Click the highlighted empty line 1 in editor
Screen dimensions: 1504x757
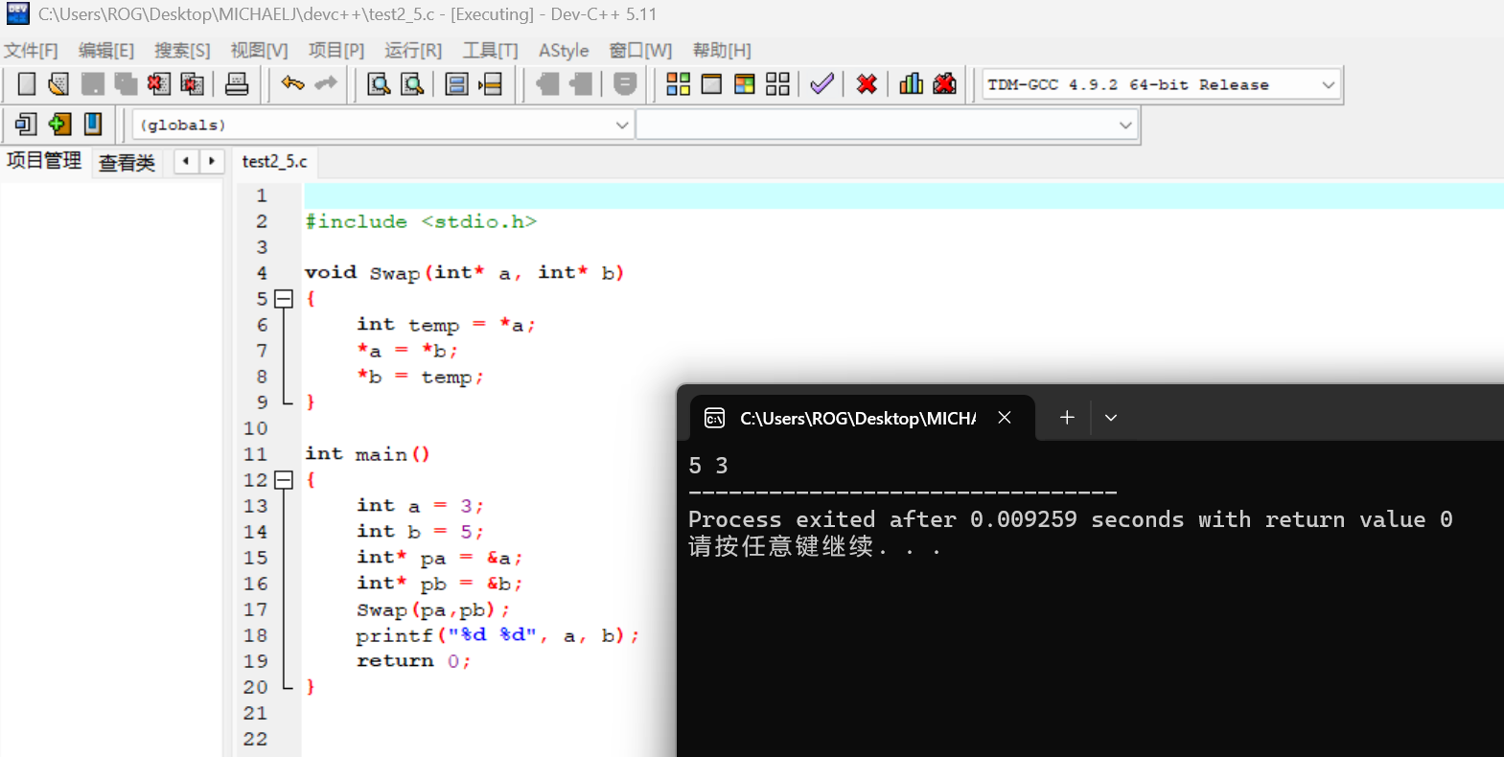903,195
